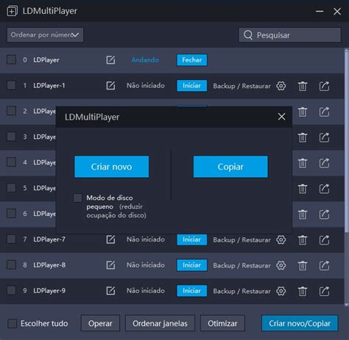This screenshot has height=340, width=349.
Task: Click the shortcut icon for instance 2
Action: point(324,112)
